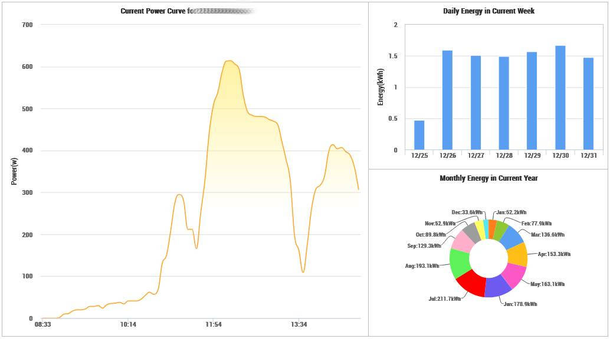The width and height of the screenshot is (610, 339).
Task: Click the 12/26 daily energy bar
Action: tap(447, 100)
